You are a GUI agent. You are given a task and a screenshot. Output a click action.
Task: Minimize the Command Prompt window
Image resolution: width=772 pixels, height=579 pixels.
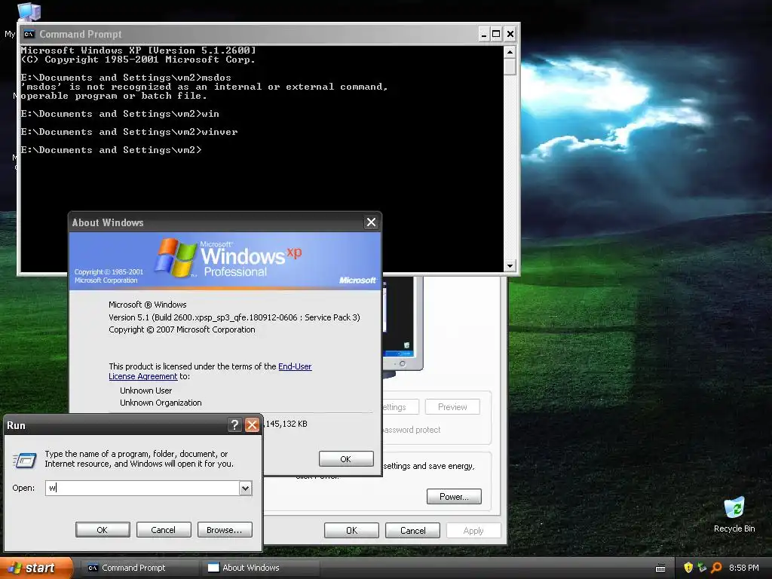click(x=483, y=34)
